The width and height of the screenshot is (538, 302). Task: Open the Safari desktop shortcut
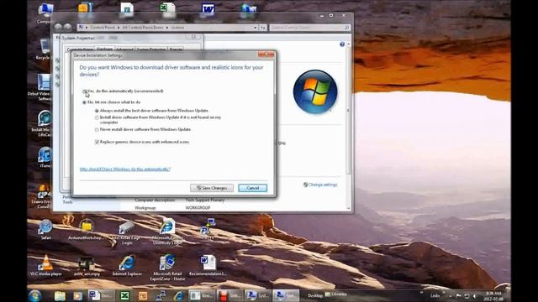pos(45,230)
